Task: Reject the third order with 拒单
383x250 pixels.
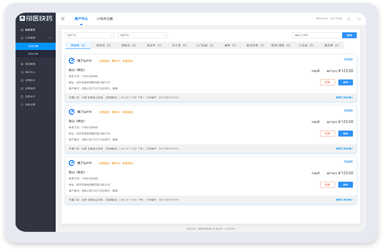Action: tap(328, 185)
